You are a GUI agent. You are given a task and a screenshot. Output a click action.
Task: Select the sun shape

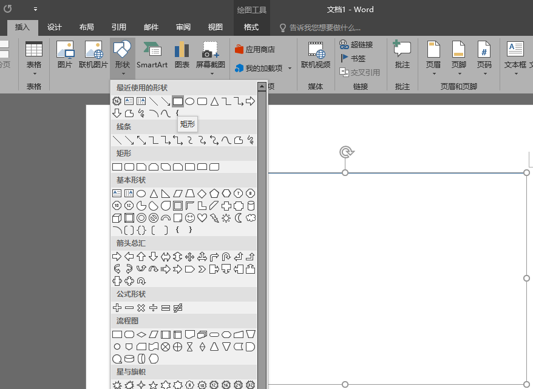click(x=226, y=218)
